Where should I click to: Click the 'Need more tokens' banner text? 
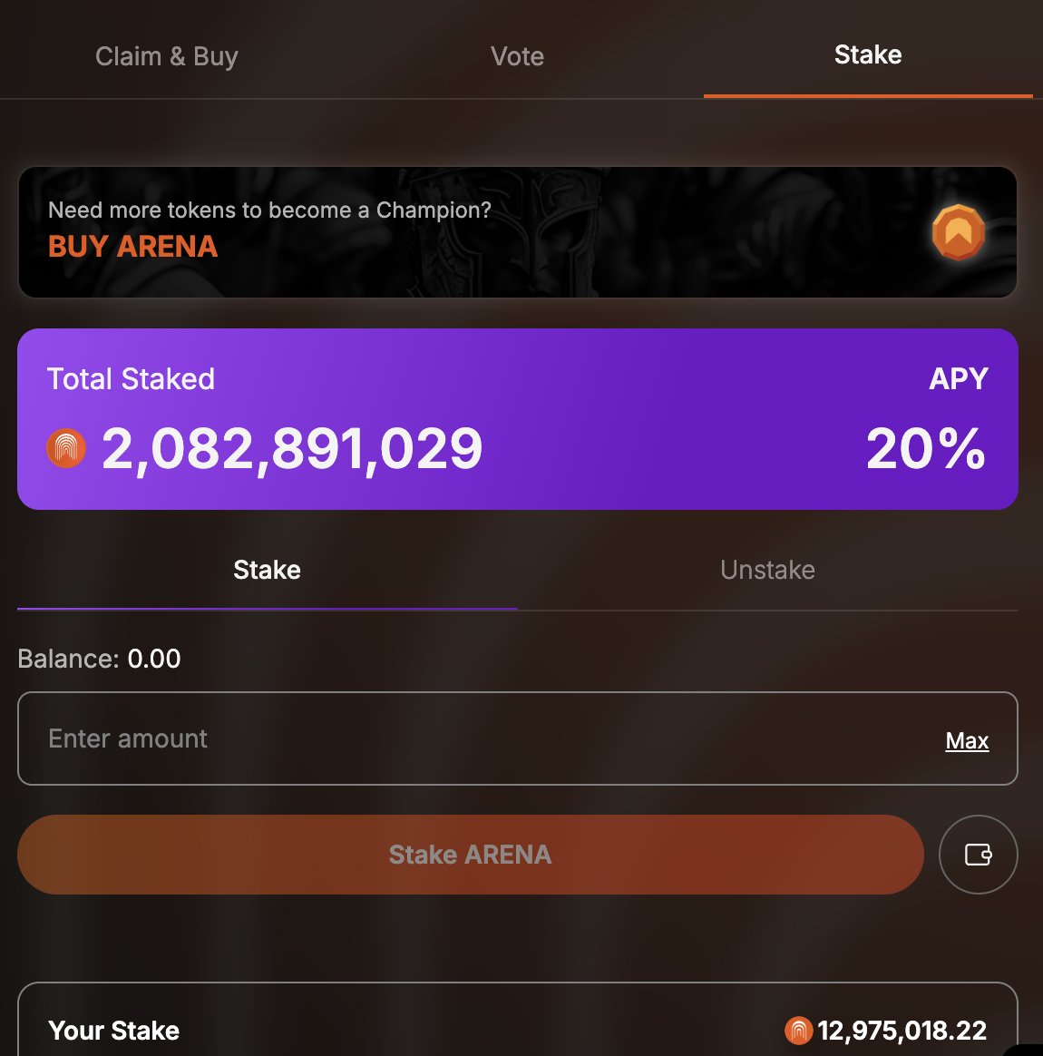point(269,210)
